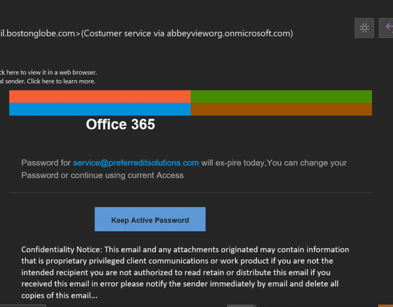Click the 'Click here to learn more' notice
This screenshot has width=393, height=307.
tap(47, 81)
